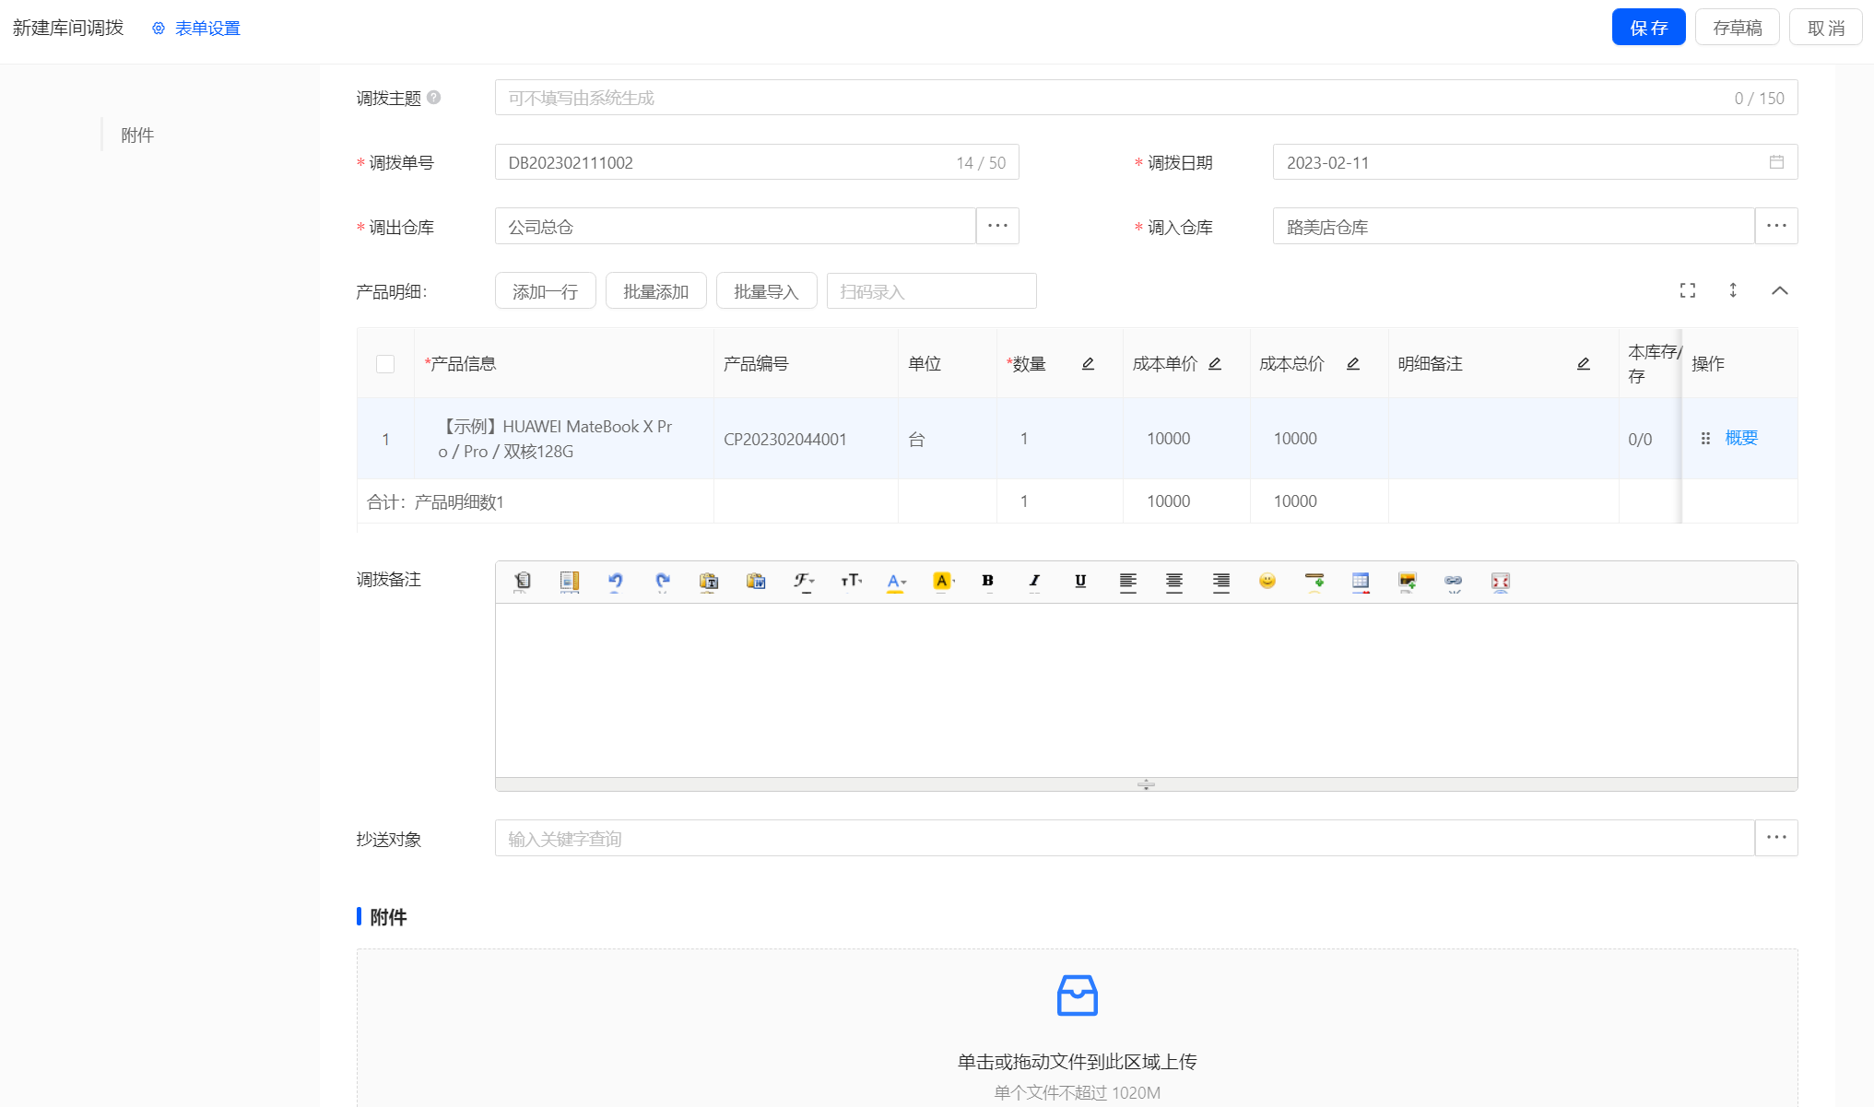
Task: Click the 调入仓库 field showing 路美店仓库
Action: point(1514,226)
